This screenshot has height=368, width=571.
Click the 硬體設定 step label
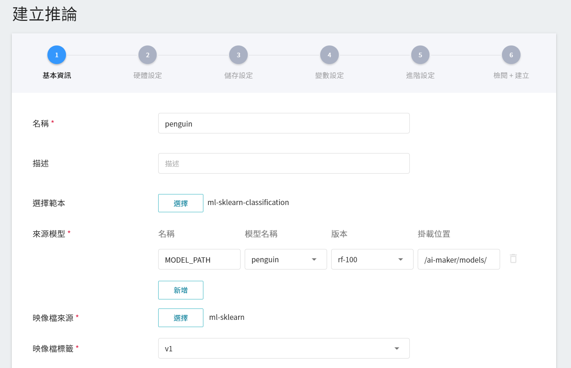click(x=148, y=75)
